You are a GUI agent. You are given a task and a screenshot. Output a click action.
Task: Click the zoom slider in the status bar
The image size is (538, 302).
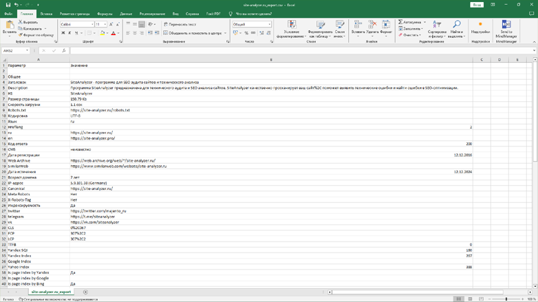pos(506,299)
